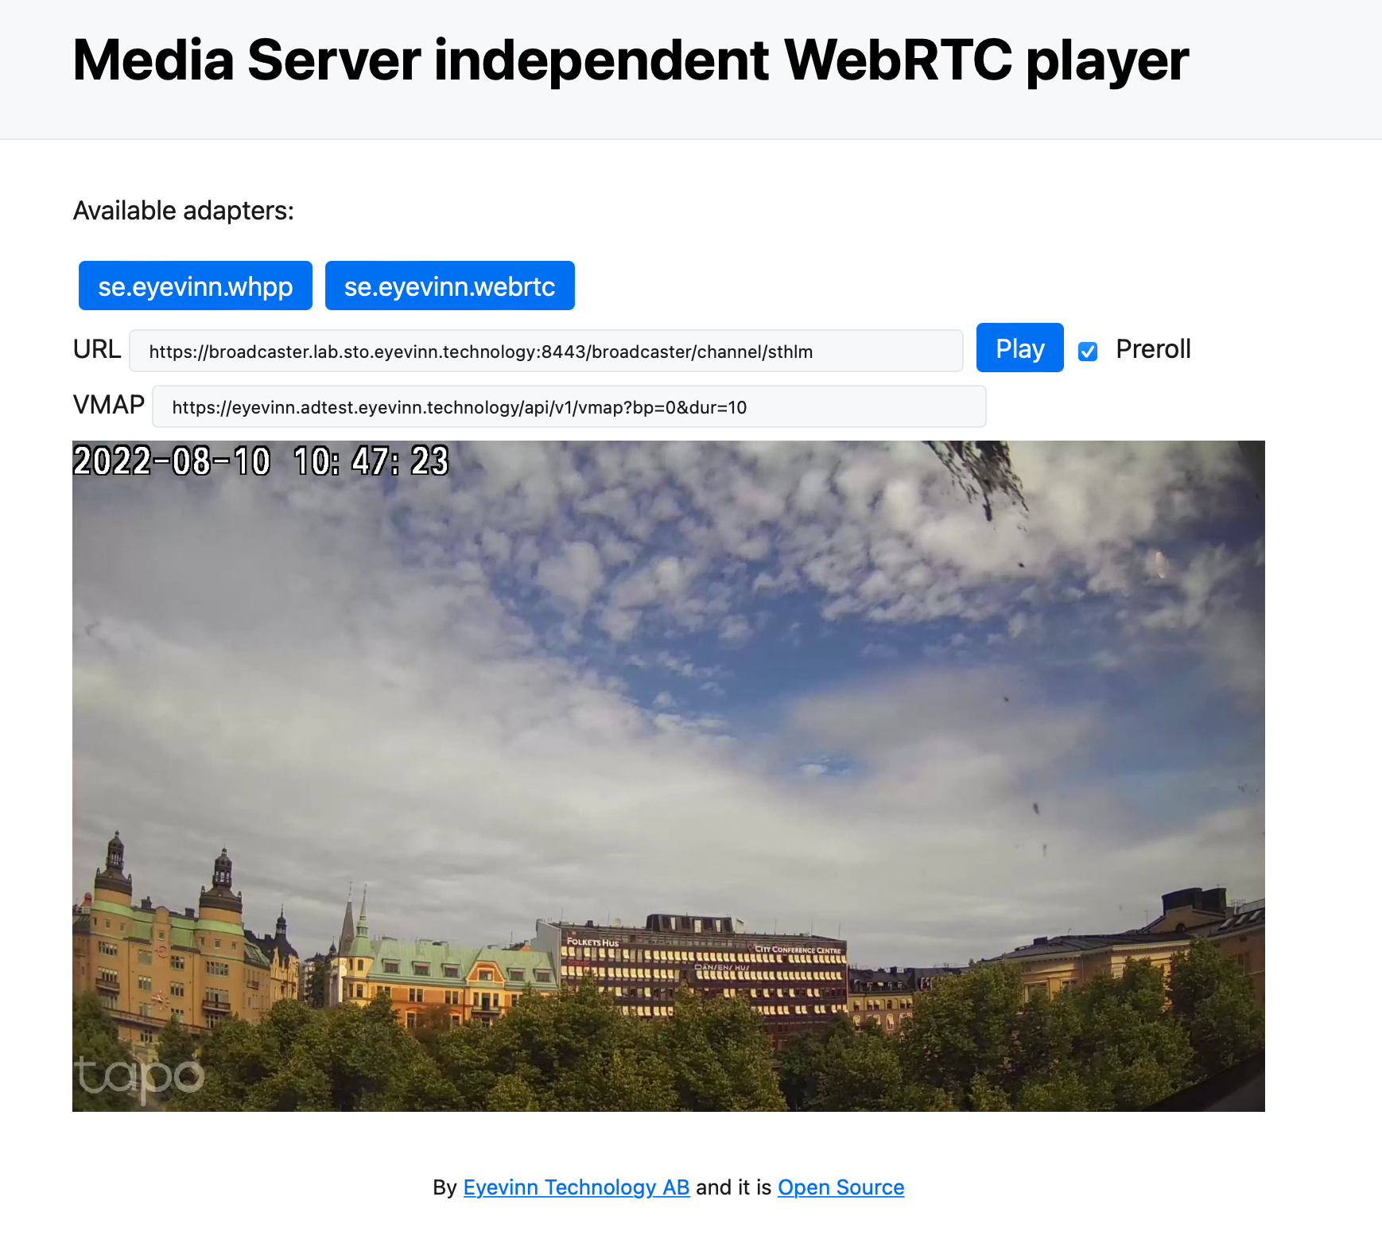Select the se.eyevinn.whpp adapter

coord(196,286)
